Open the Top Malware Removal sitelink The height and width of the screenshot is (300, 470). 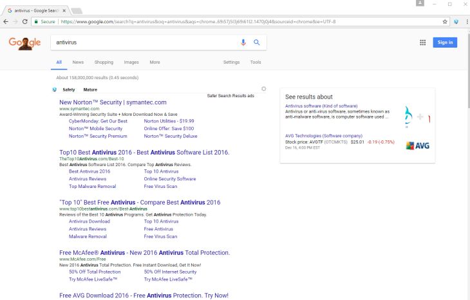click(92, 187)
